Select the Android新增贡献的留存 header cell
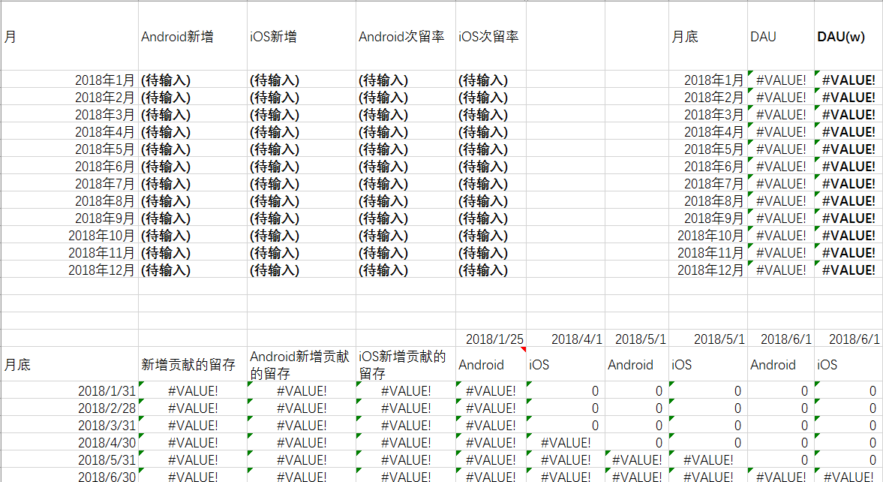The image size is (883, 482). click(302, 364)
